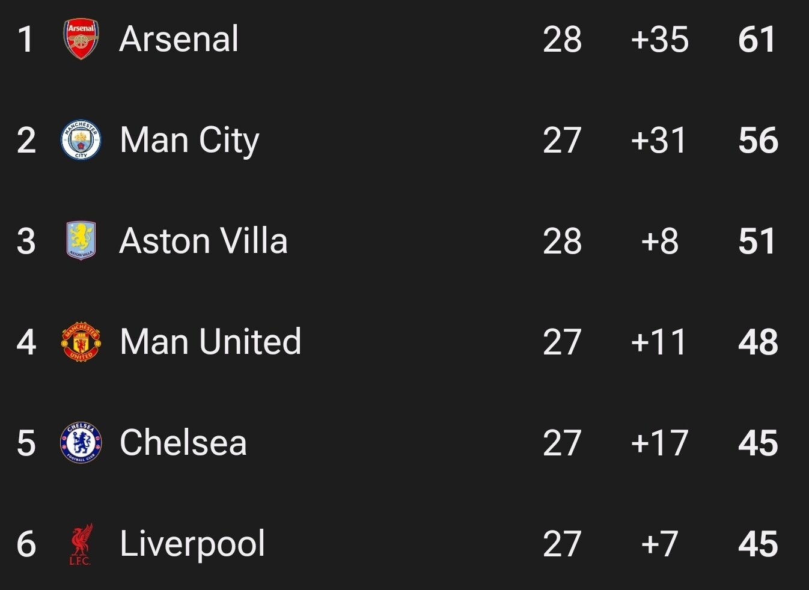Open the Chelsea team name
The width and height of the screenshot is (809, 590).
coord(183,443)
